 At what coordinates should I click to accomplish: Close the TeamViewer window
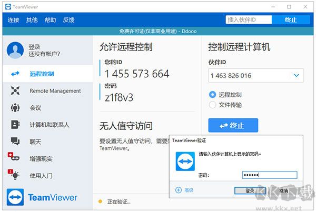tap(305, 7)
